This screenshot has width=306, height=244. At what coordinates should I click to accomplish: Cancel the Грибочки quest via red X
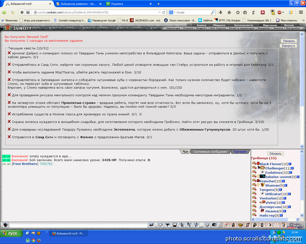[x=9, y=121]
